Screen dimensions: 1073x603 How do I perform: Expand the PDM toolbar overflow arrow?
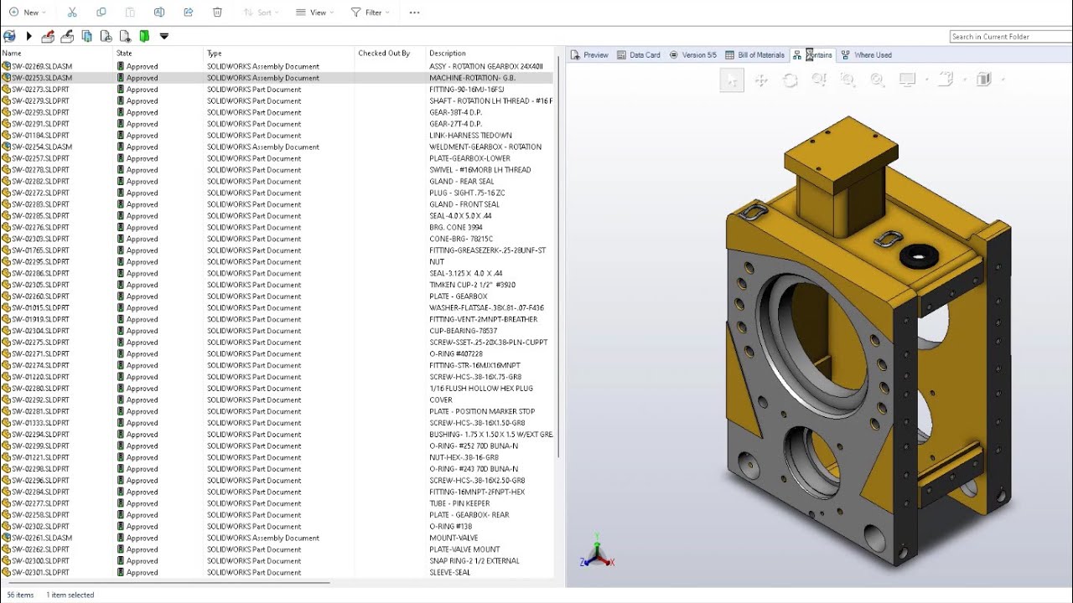tap(164, 36)
